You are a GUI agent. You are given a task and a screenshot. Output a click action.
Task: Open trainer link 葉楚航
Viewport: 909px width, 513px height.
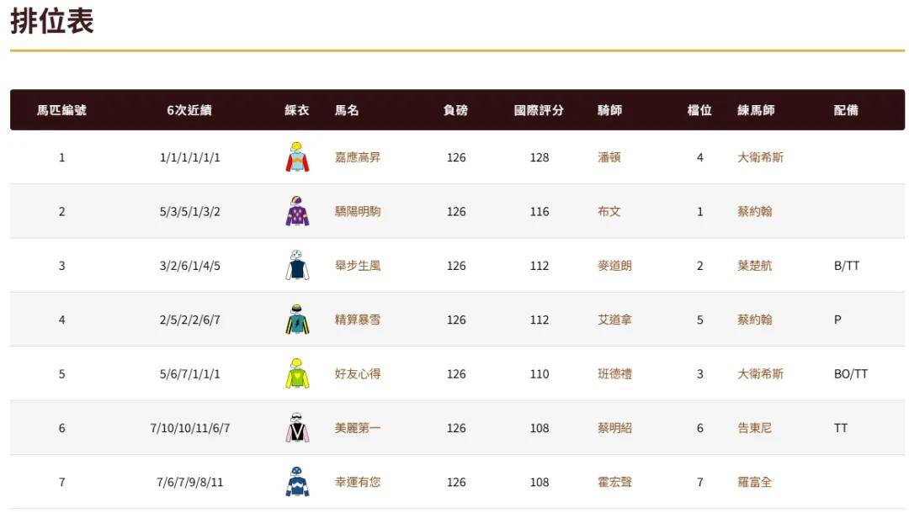click(x=754, y=266)
